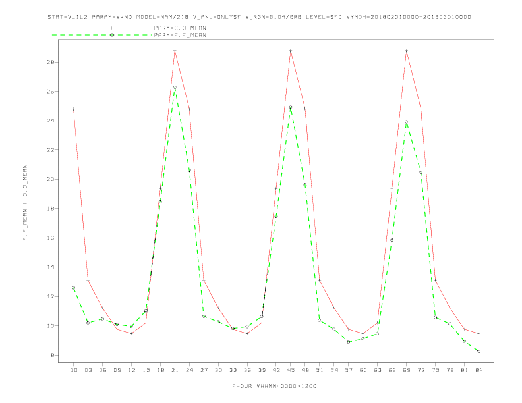Click x-axis forecast hour label 66
Image resolution: width=522 pixels, height=403 pixels.
pyautogui.click(x=392, y=370)
